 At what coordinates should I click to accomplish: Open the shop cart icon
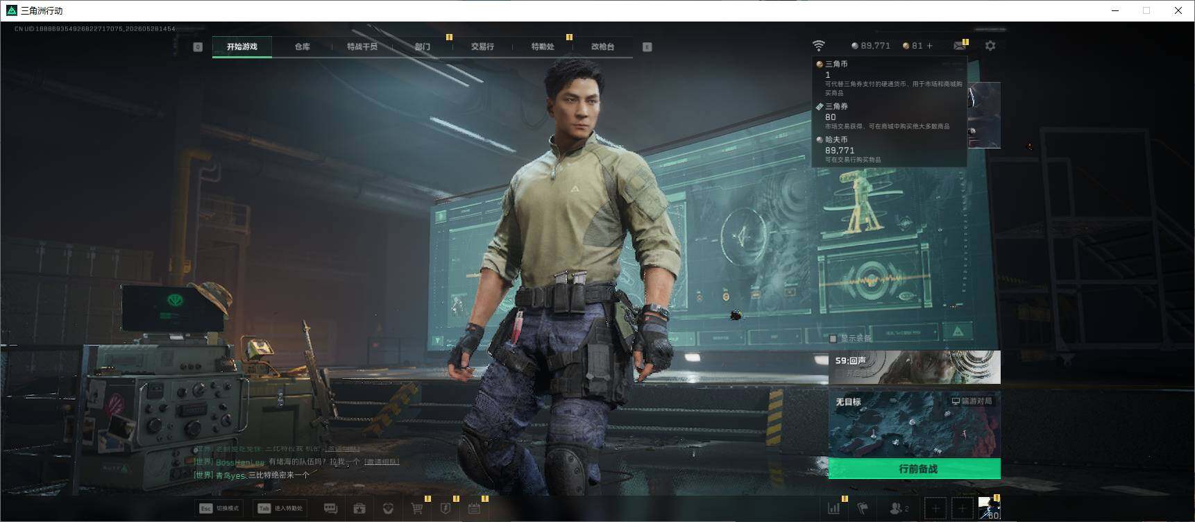click(x=417, y=509)
